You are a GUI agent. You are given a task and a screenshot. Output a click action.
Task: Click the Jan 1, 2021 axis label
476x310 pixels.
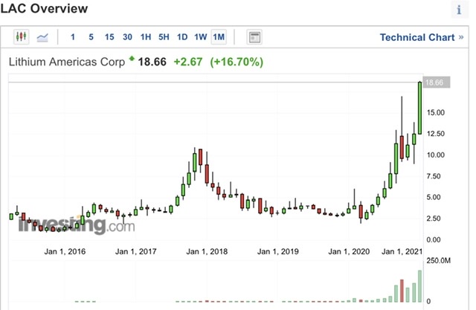402,251
